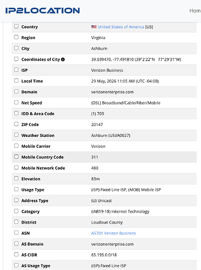Click the ISP value 'Verizon Business'
The image size is (201, 270).
coord(107,70)
